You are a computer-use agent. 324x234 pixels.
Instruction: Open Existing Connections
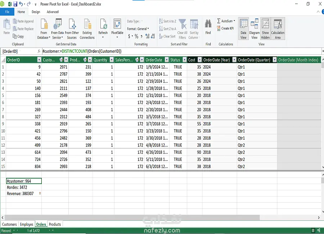(87, 29)
